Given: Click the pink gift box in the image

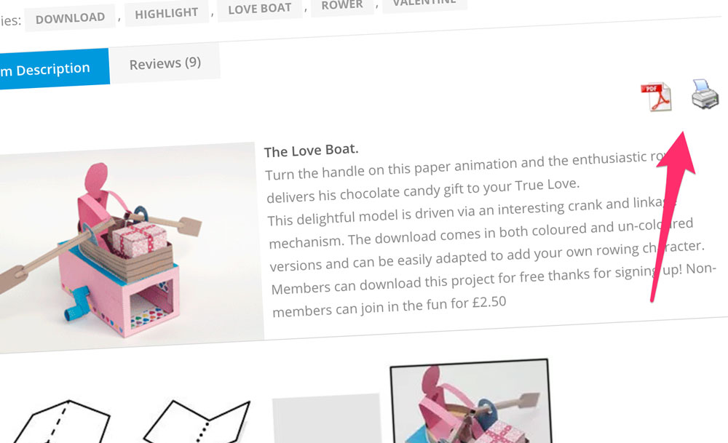Looking at the screenshot, I should (x=138, y=239).
